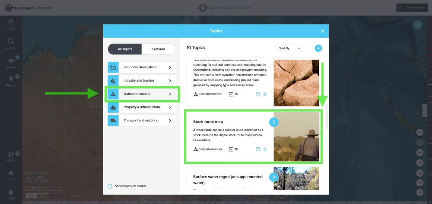Open the Sort By dropdown
Screen dimensions: 432x204
(x=289, y=48)
